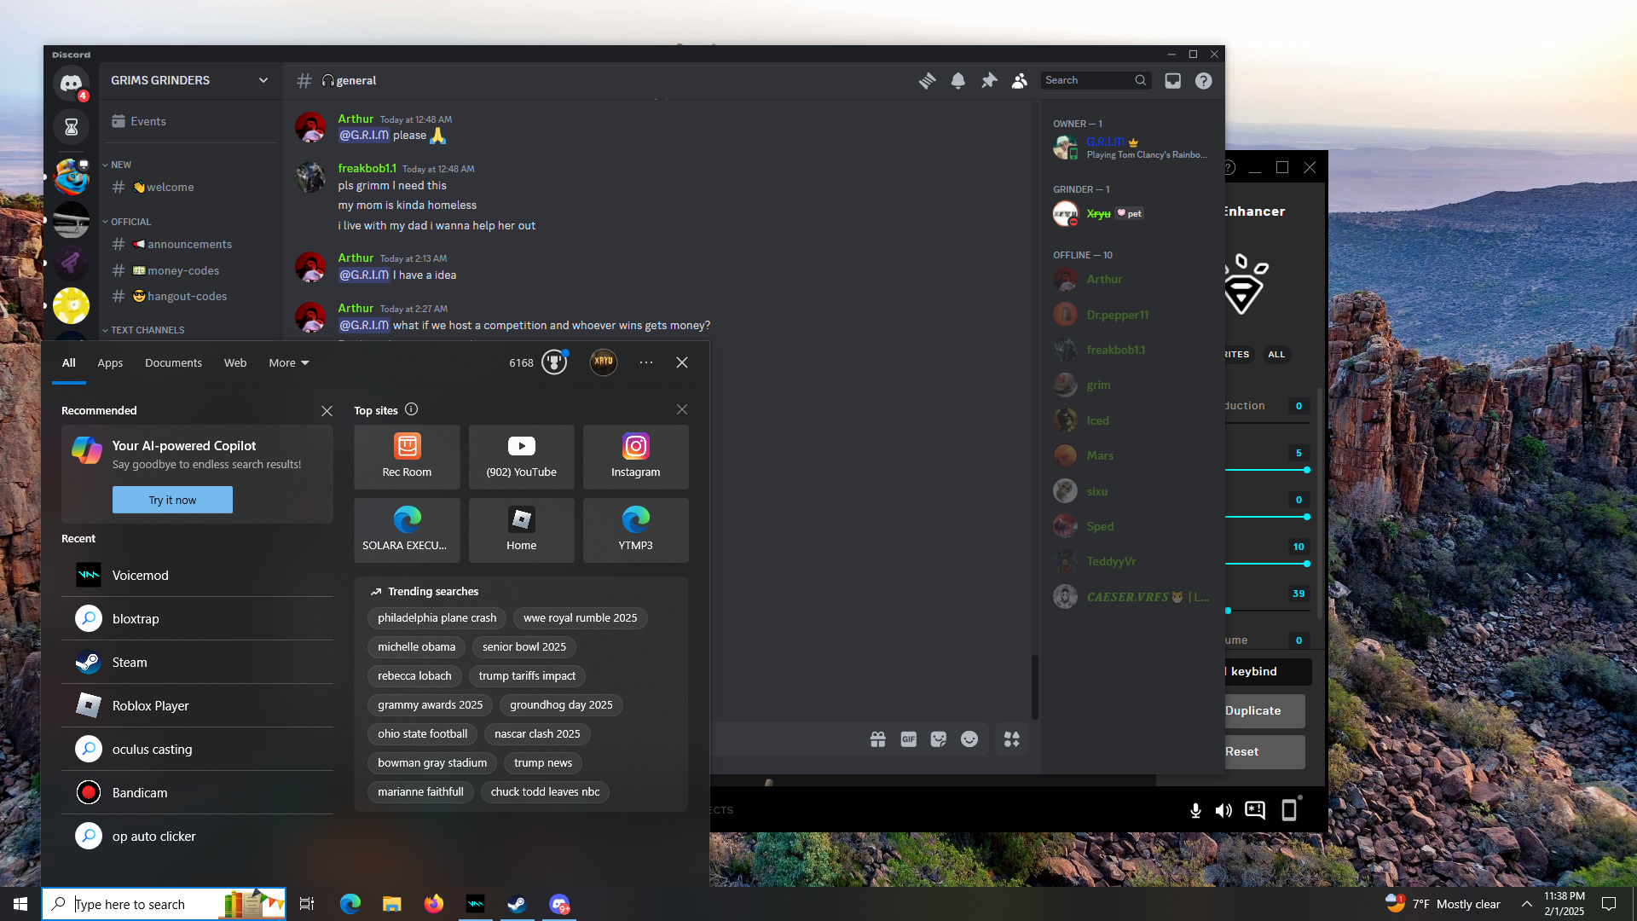Image resolution: width=1637 pixels, height=921 pixels.
Task: Toggle the member list icon
Action: click(x=1019, y=80)
